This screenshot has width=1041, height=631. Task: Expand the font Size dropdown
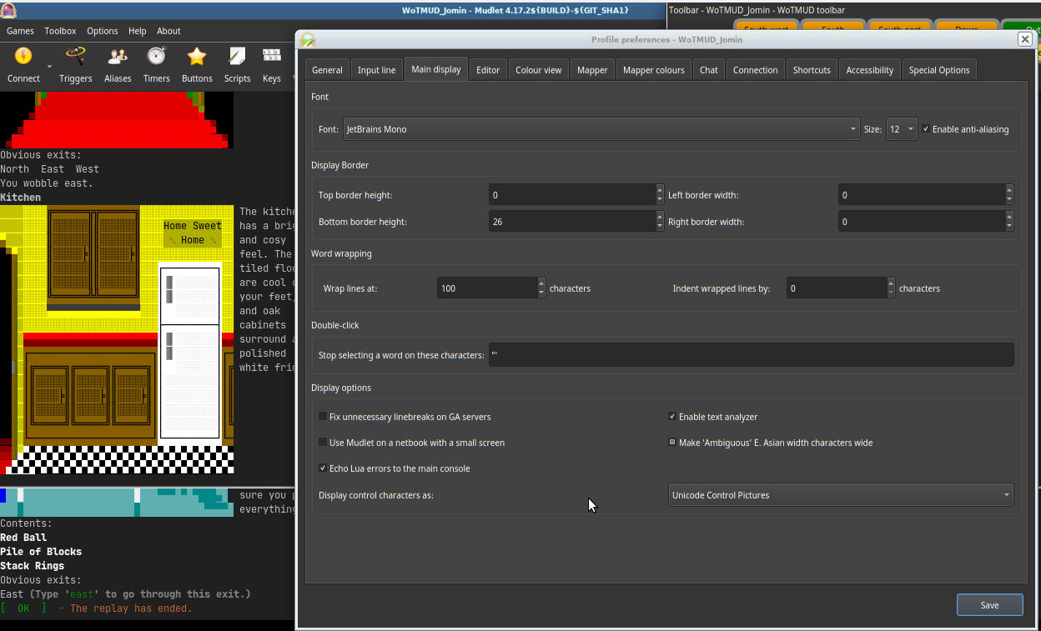[x=902, y=129]
